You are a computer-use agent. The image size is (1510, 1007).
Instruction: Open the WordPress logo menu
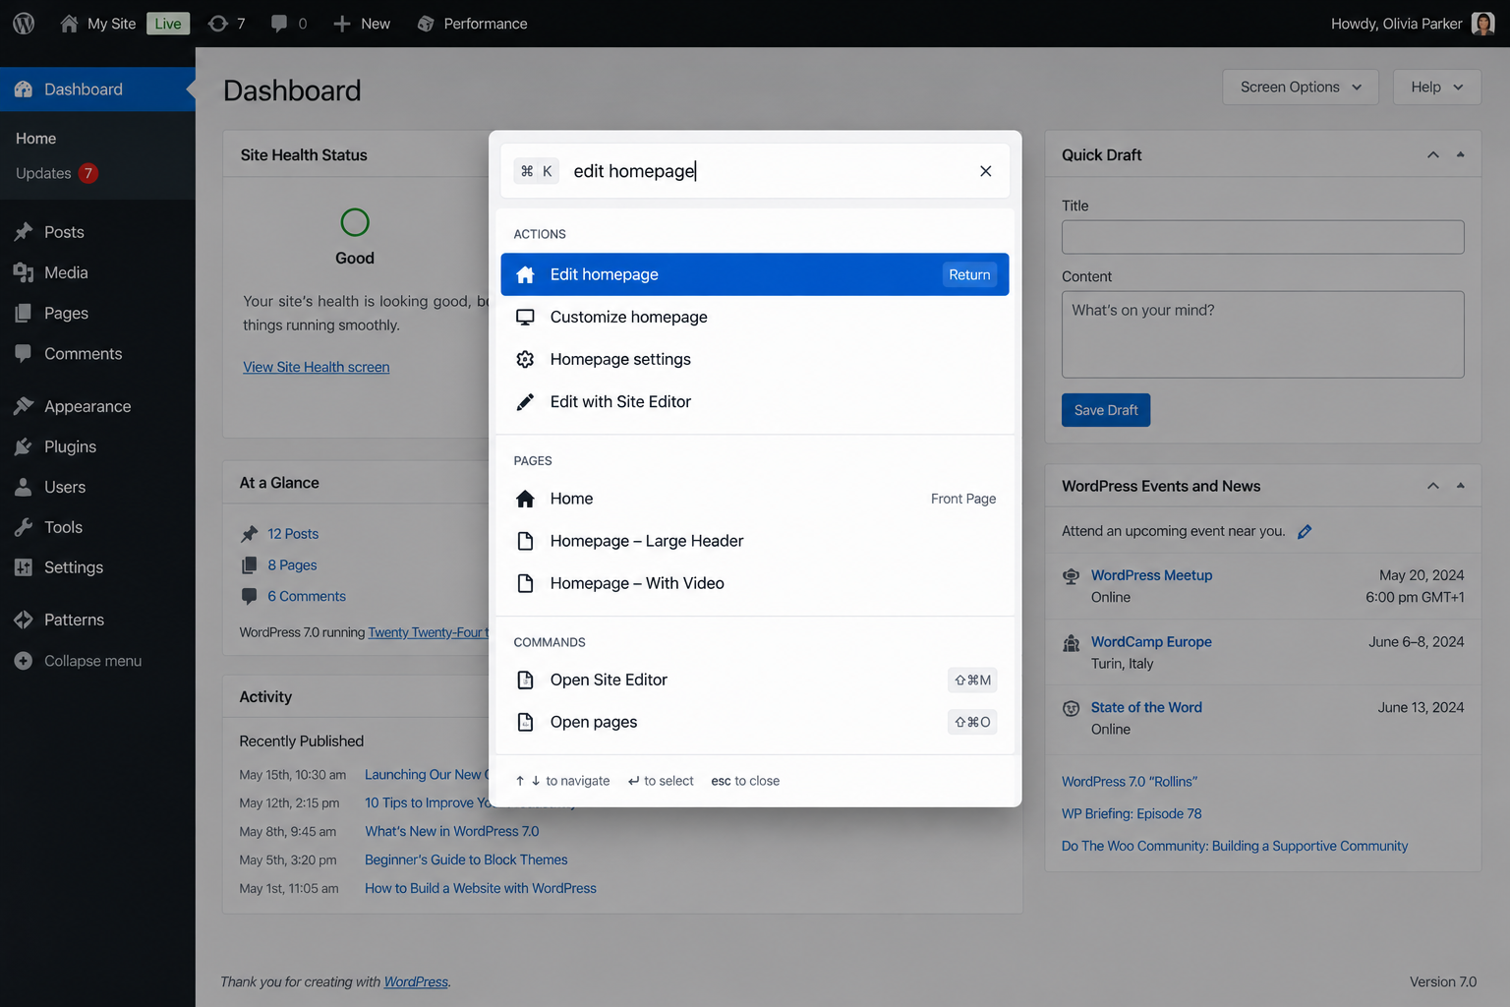click(24, 24)
